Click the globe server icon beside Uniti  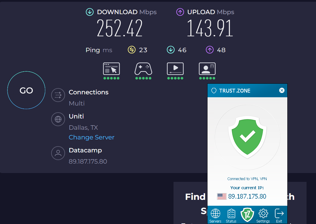pyautogui.click(x=58, y=119)
